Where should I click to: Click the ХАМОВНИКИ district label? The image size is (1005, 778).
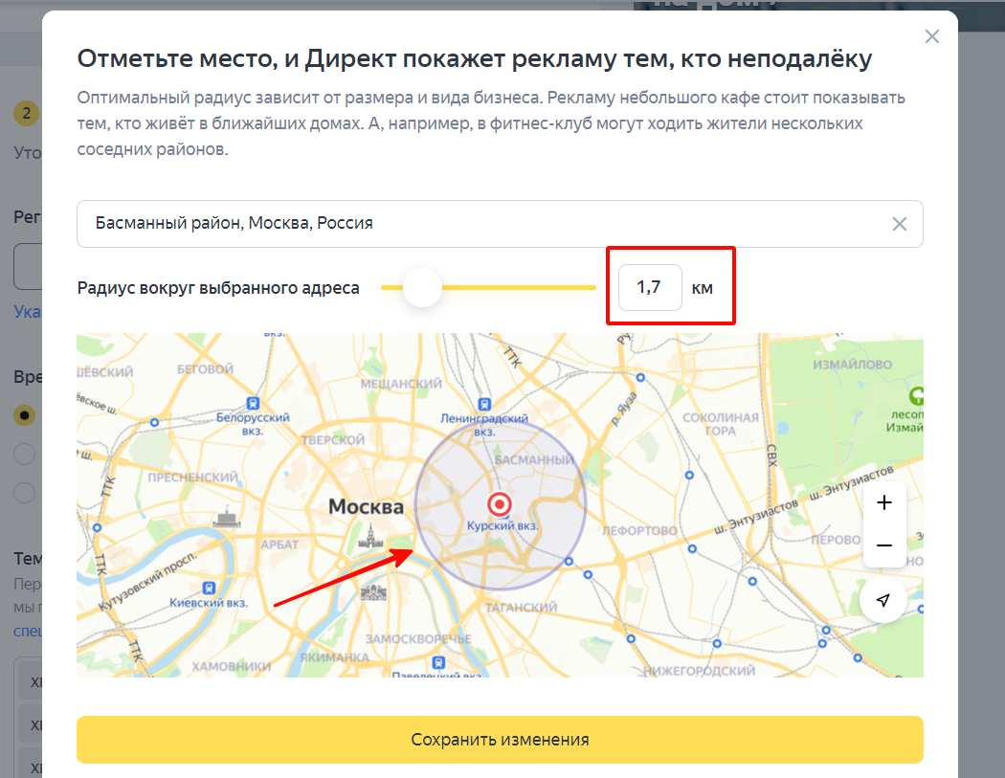232,666
